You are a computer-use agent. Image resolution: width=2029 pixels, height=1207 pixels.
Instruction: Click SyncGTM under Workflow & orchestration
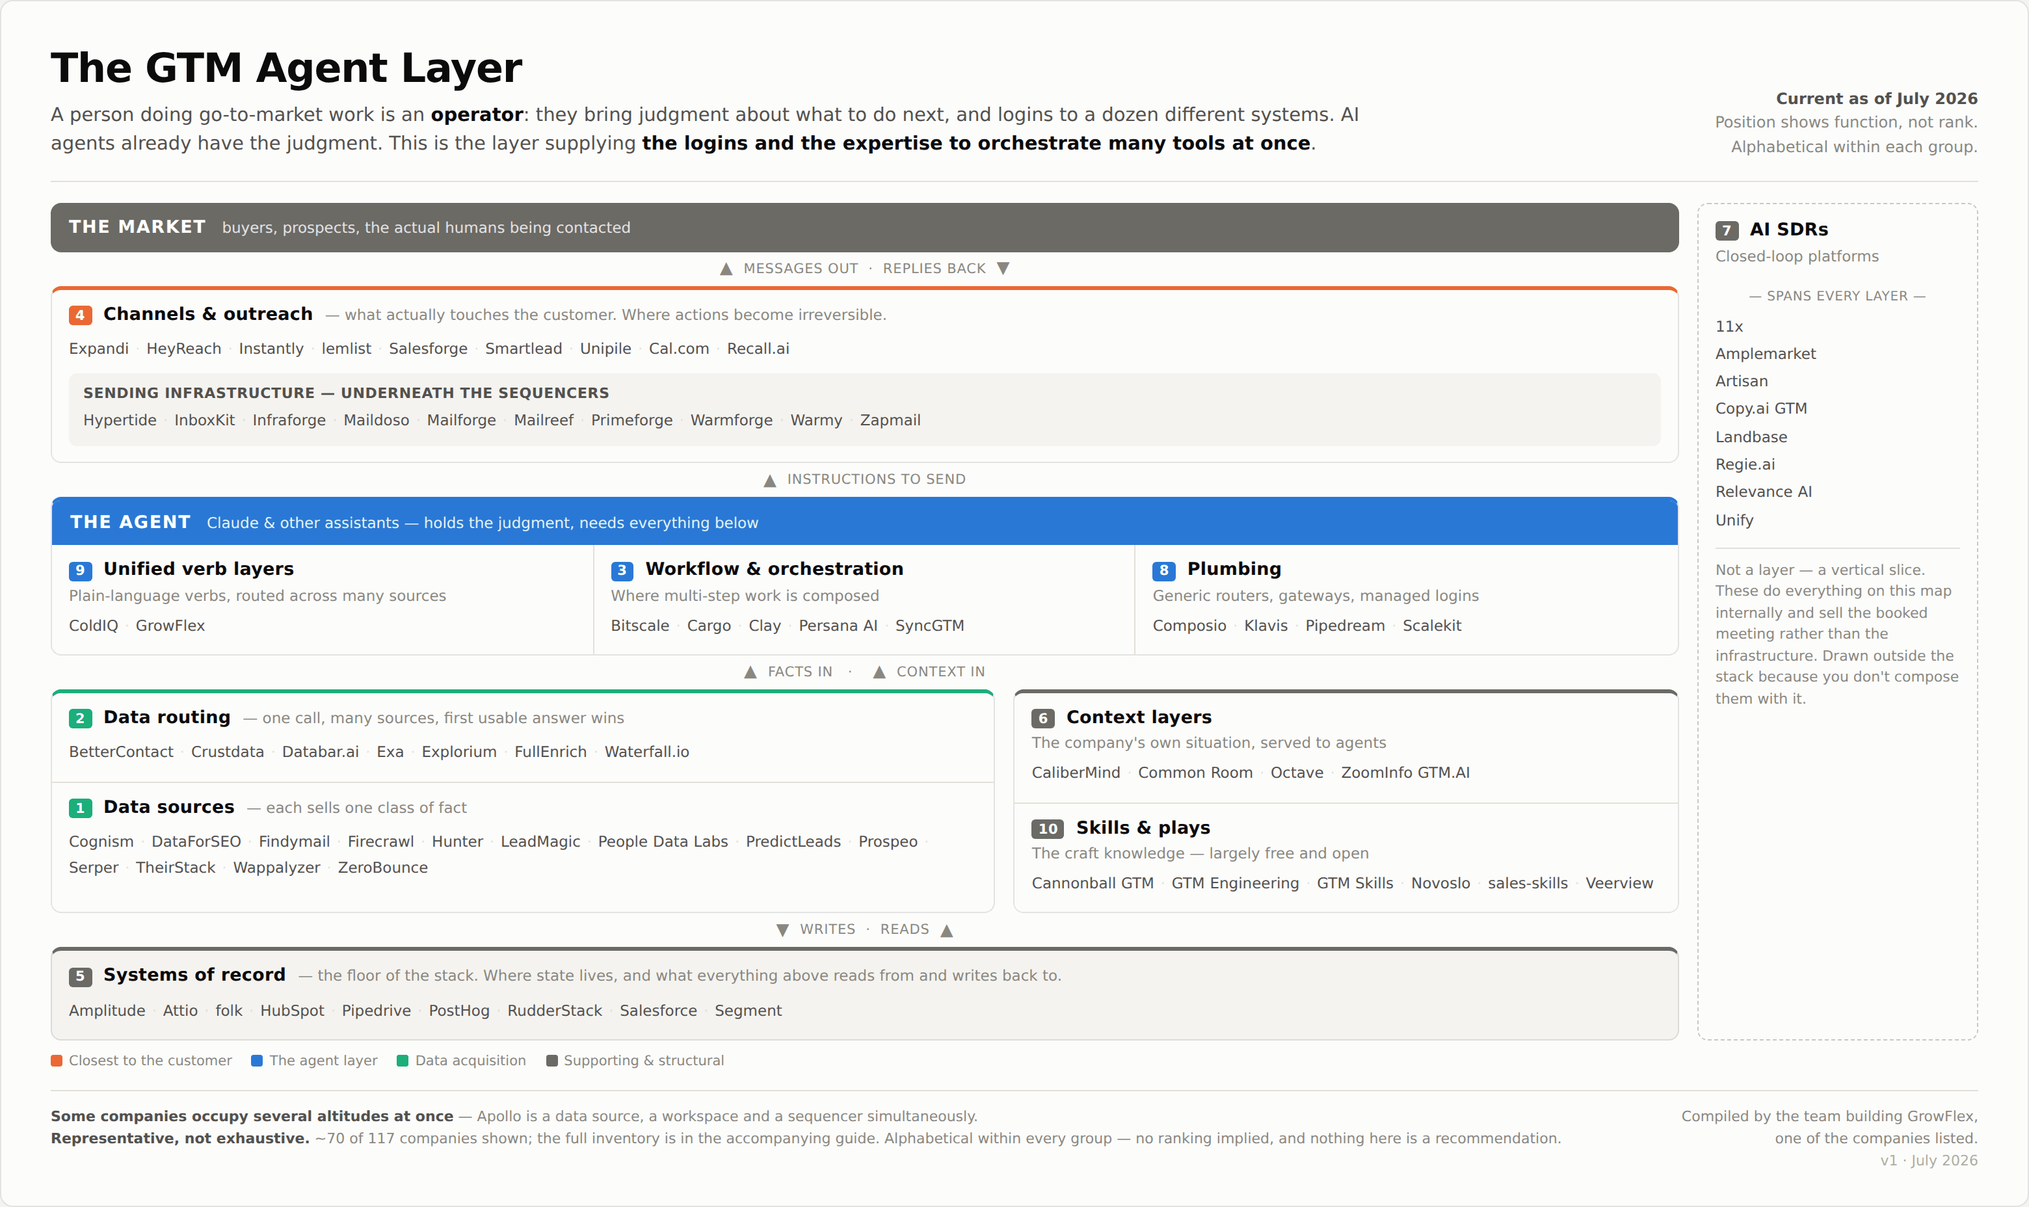[929, 626]
